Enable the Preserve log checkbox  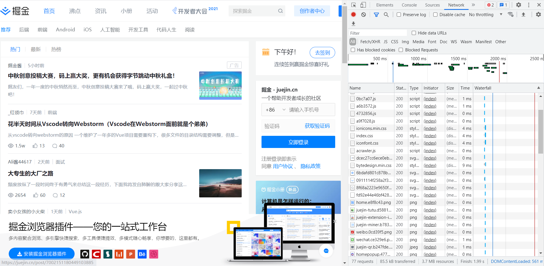coord(399,14)
